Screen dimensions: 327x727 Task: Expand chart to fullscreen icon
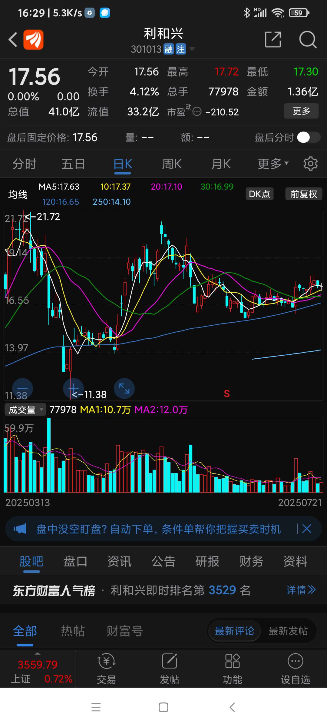click(x=124, y=388)
